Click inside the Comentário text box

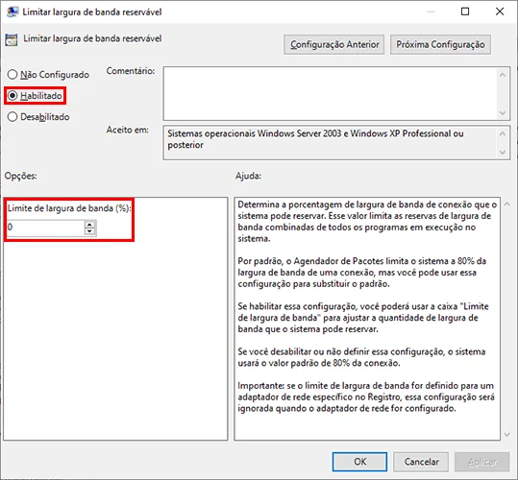tap(331, 94)
